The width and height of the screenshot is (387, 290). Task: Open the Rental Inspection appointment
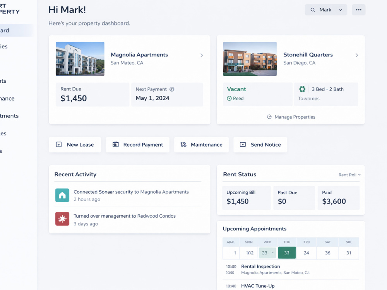(291, 269)
